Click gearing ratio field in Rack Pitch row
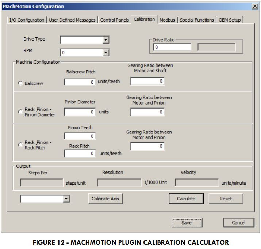Screen dimensions: 261x249 coord(147,146)
